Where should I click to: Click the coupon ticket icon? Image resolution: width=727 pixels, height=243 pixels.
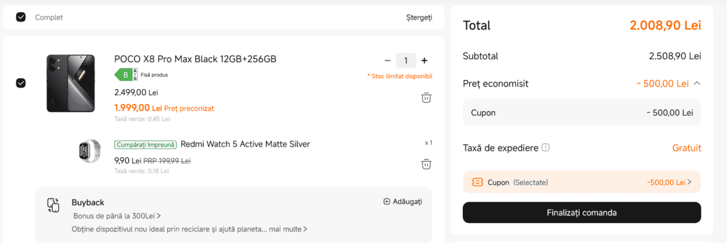[477, 182]
